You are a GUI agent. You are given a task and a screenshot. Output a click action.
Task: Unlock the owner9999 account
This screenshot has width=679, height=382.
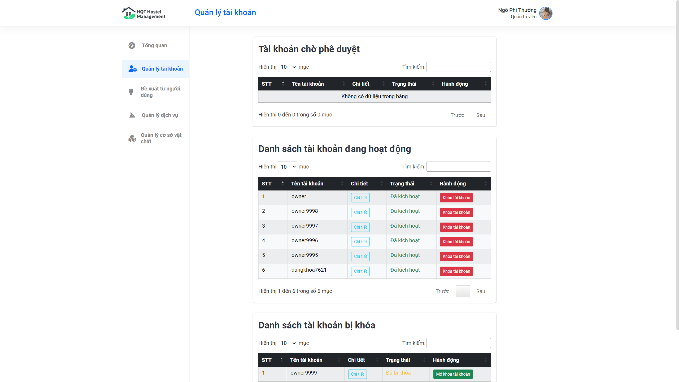tap(453, 374)
